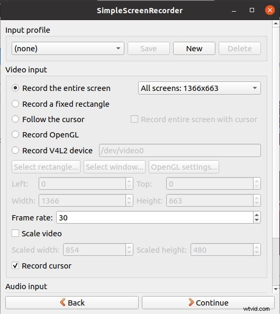
Task: Click Continue to proceed
Action: [x=208, y=302]
